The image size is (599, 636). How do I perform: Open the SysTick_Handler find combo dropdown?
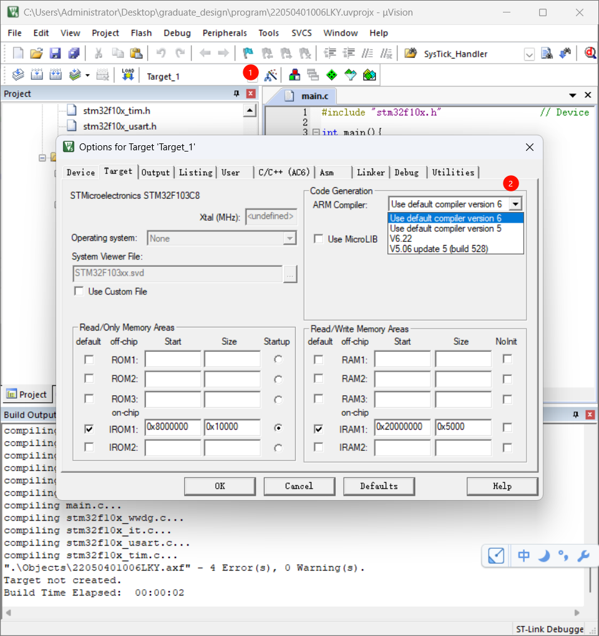[x=529, y=54]
